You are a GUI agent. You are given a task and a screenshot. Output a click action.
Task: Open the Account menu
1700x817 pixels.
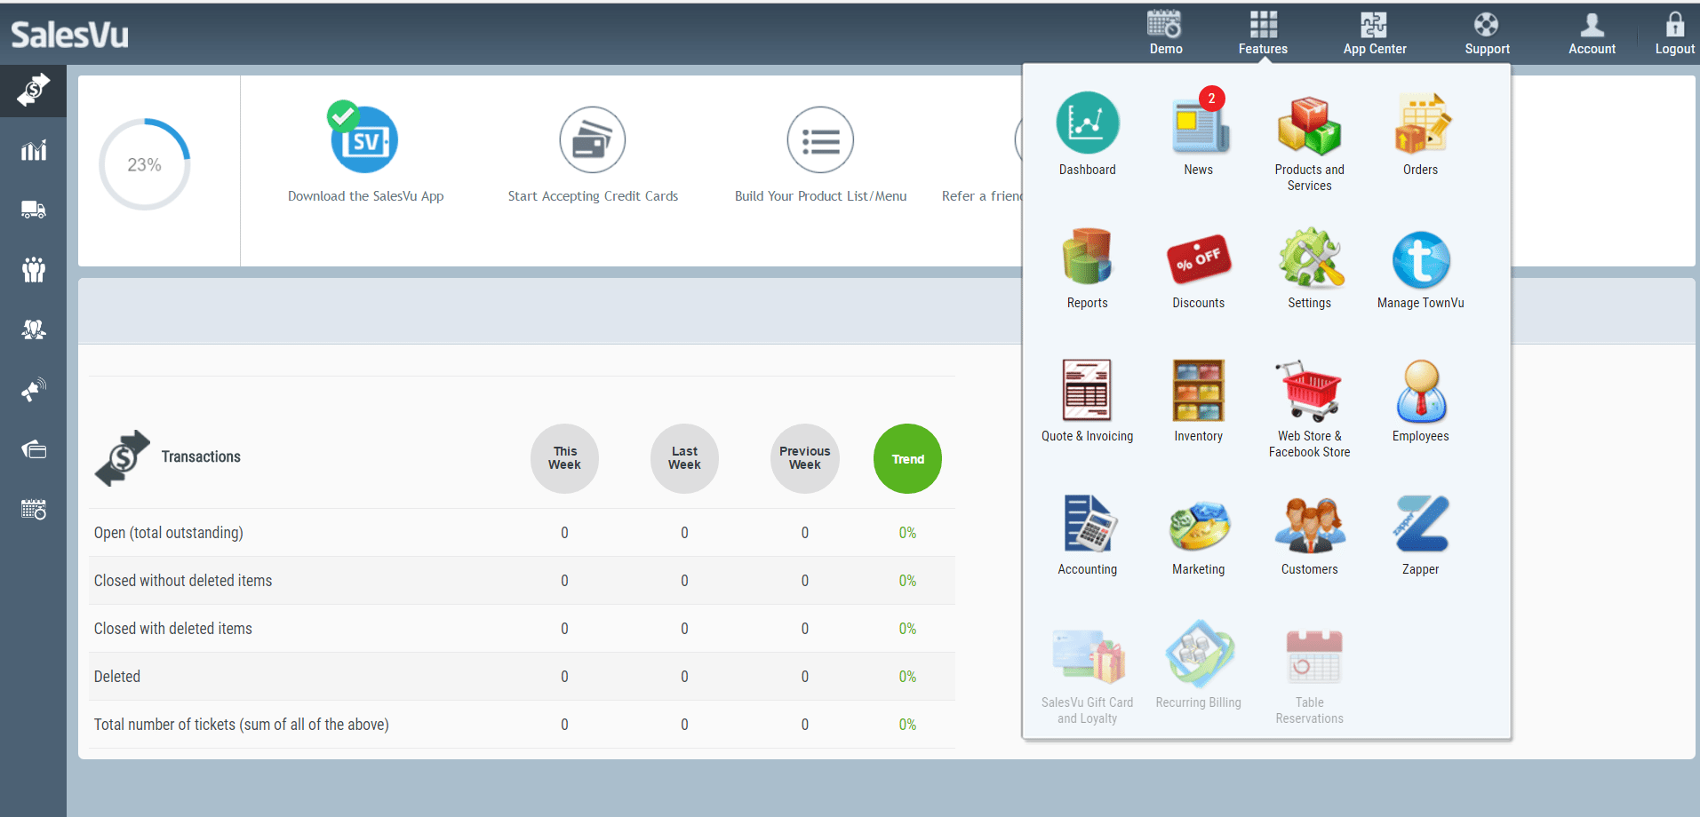coord(1592,33)
